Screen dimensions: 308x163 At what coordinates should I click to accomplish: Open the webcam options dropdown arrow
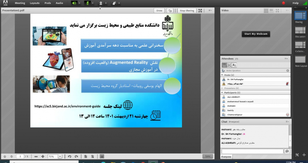106,3
